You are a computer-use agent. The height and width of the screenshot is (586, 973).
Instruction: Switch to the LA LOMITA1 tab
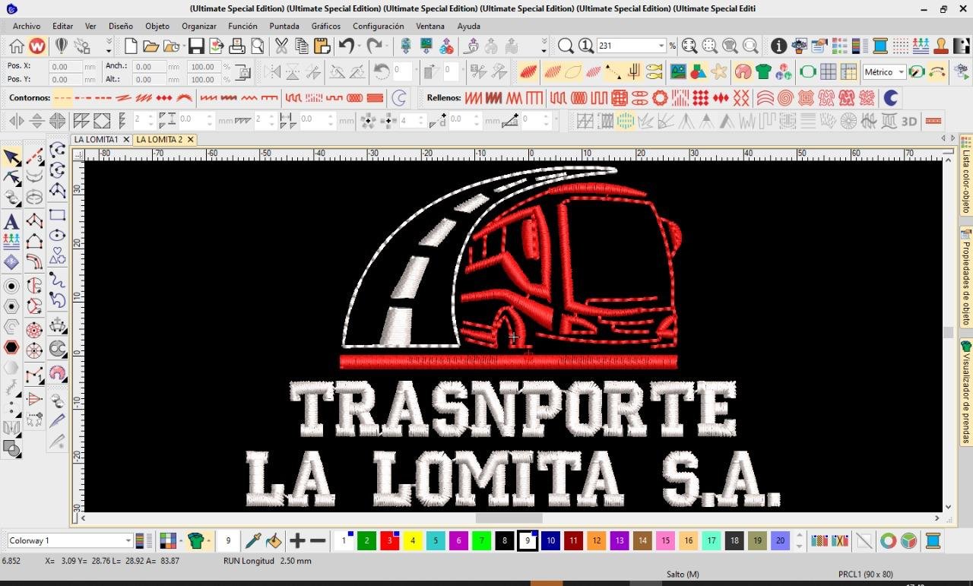pos(96,140)
